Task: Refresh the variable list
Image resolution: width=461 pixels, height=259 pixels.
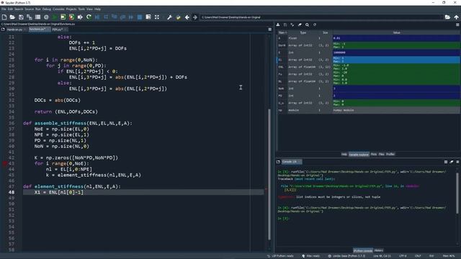Action: [314, 25]
